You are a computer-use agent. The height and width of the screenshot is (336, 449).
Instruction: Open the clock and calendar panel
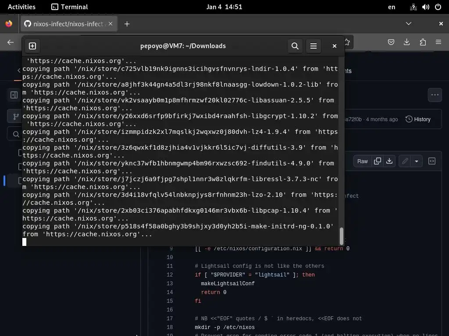point(224,7)
